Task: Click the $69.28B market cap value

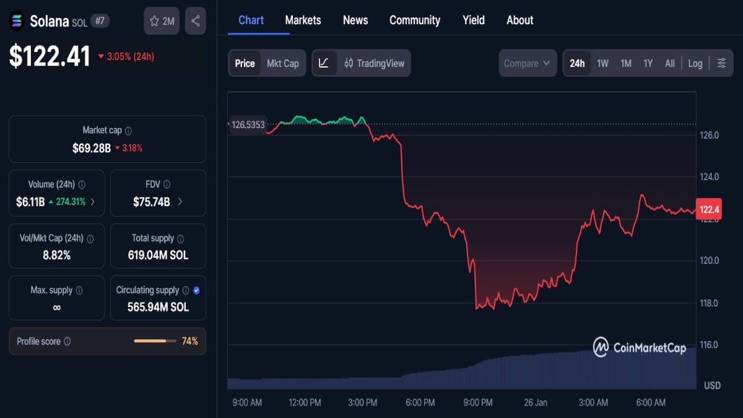Action: pos(92,148)
